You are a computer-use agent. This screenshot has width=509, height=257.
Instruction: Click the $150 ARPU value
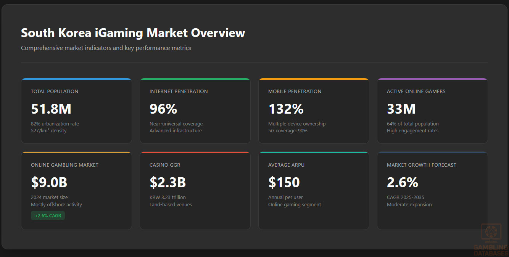pos(284,183)
